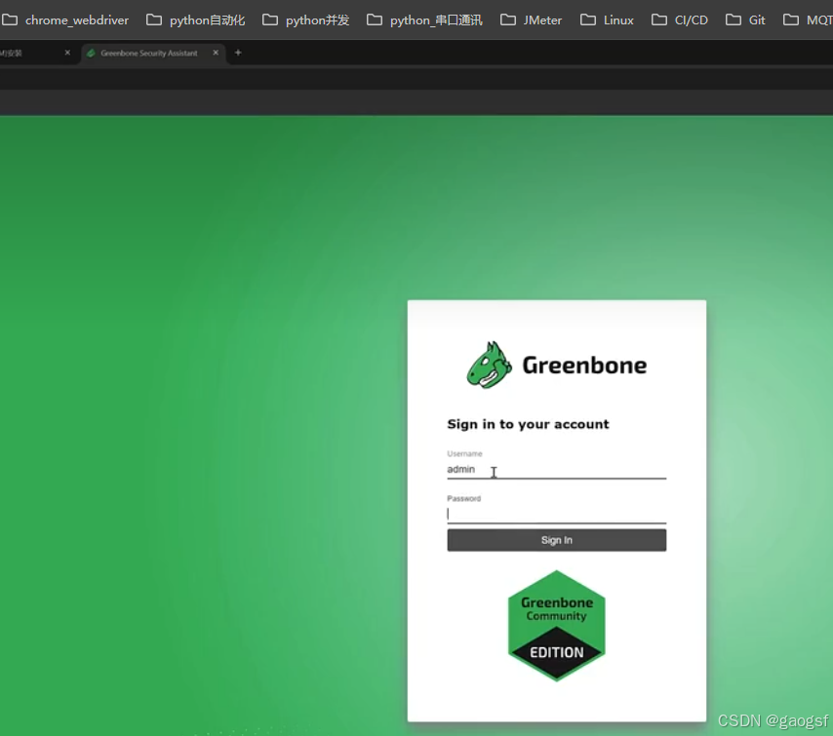Open the python_串口通讯 bookmark folder

424,20
